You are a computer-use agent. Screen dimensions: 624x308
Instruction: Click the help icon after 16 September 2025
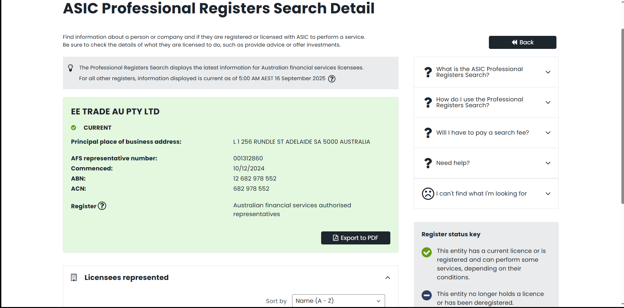pyautogui.click(x=332, y=79)
